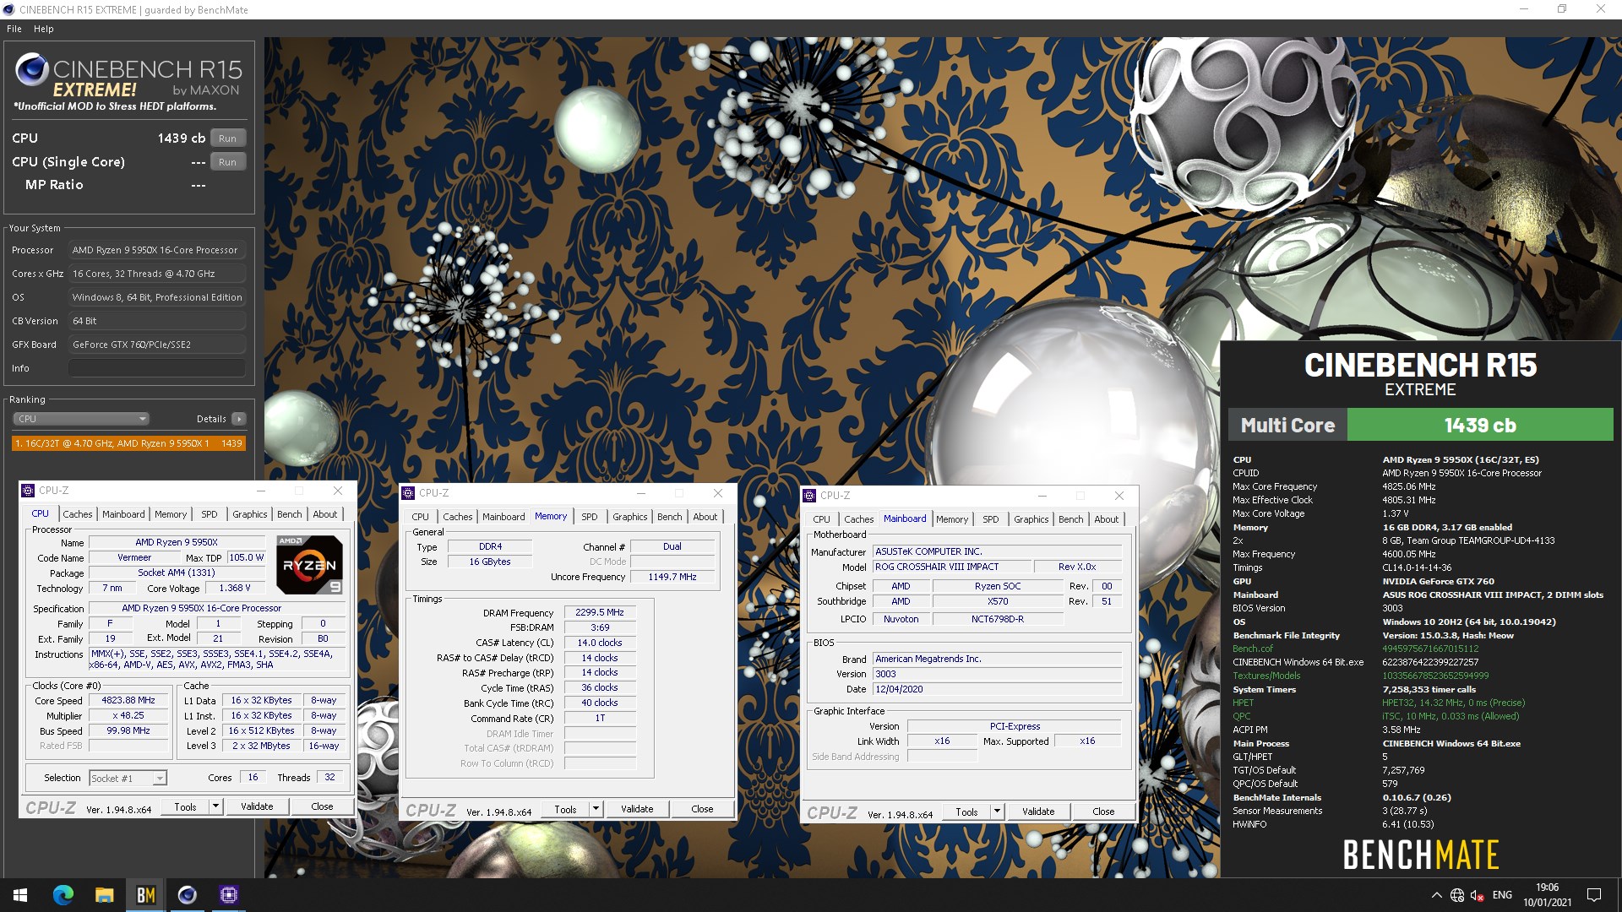This screenshot has height=912, width=1622.
Task: Click the first CPU-Z window title icon
Action: [28, 491]
